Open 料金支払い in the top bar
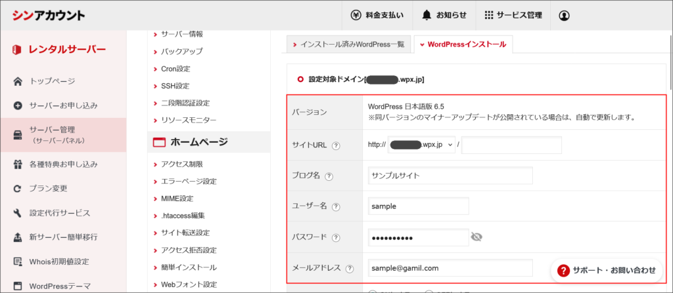This screenshot has width=673, height=293. [378, 16]
